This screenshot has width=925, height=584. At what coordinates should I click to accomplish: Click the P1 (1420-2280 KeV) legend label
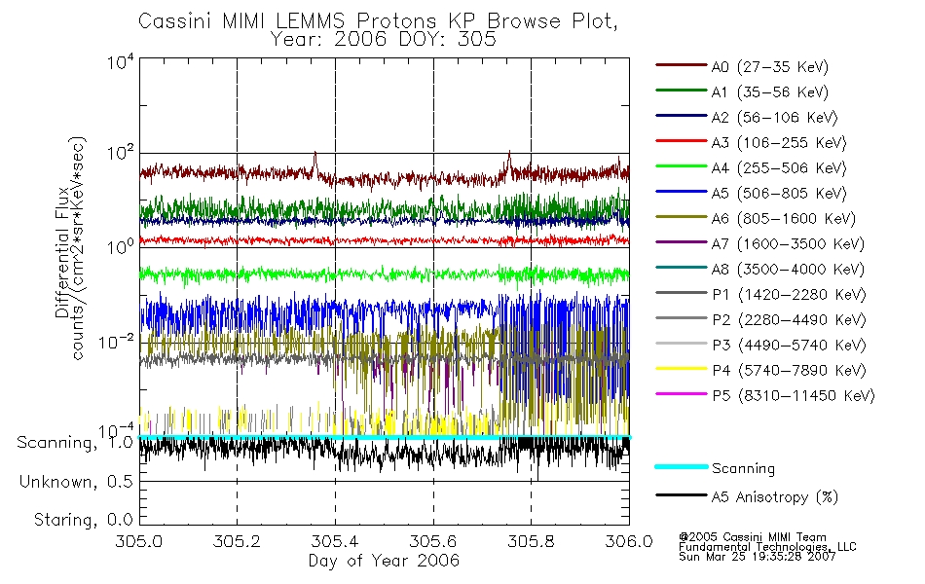(x=790, y=295)
